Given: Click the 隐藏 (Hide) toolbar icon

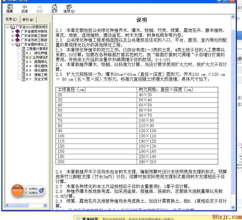Looking at the screenshot, I should pos(9,8).
